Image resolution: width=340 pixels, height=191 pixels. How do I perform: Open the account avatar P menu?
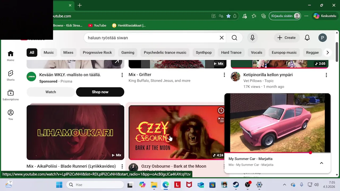(322, 38)
